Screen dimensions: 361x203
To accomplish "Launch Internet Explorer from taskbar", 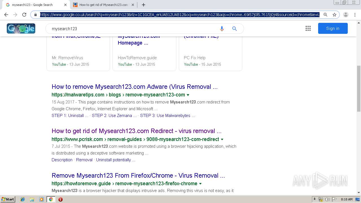I will tap(23, 199).
